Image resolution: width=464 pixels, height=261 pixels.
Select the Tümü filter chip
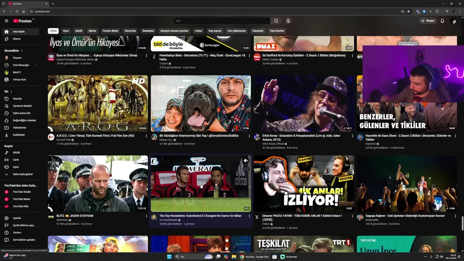(x=53, y=31)
